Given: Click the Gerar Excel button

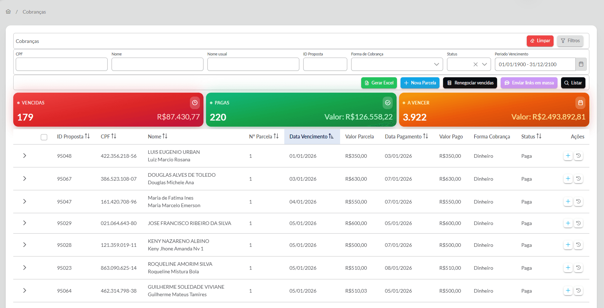Looking at the screenshot, I should tap(379, 83).
